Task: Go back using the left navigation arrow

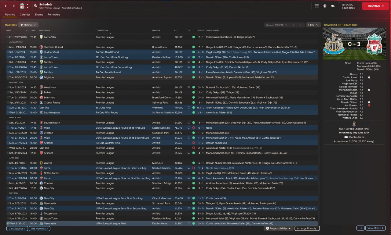Action: click(5, 6)
